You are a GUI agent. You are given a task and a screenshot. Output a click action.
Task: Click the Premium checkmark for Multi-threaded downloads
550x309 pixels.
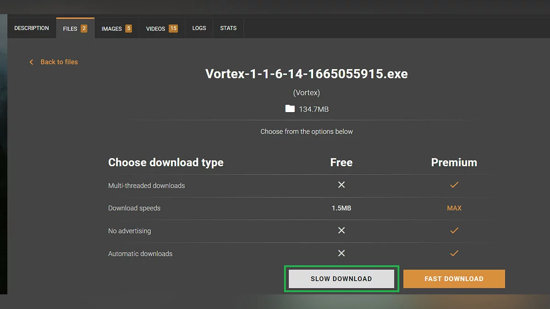click(454, 185)
